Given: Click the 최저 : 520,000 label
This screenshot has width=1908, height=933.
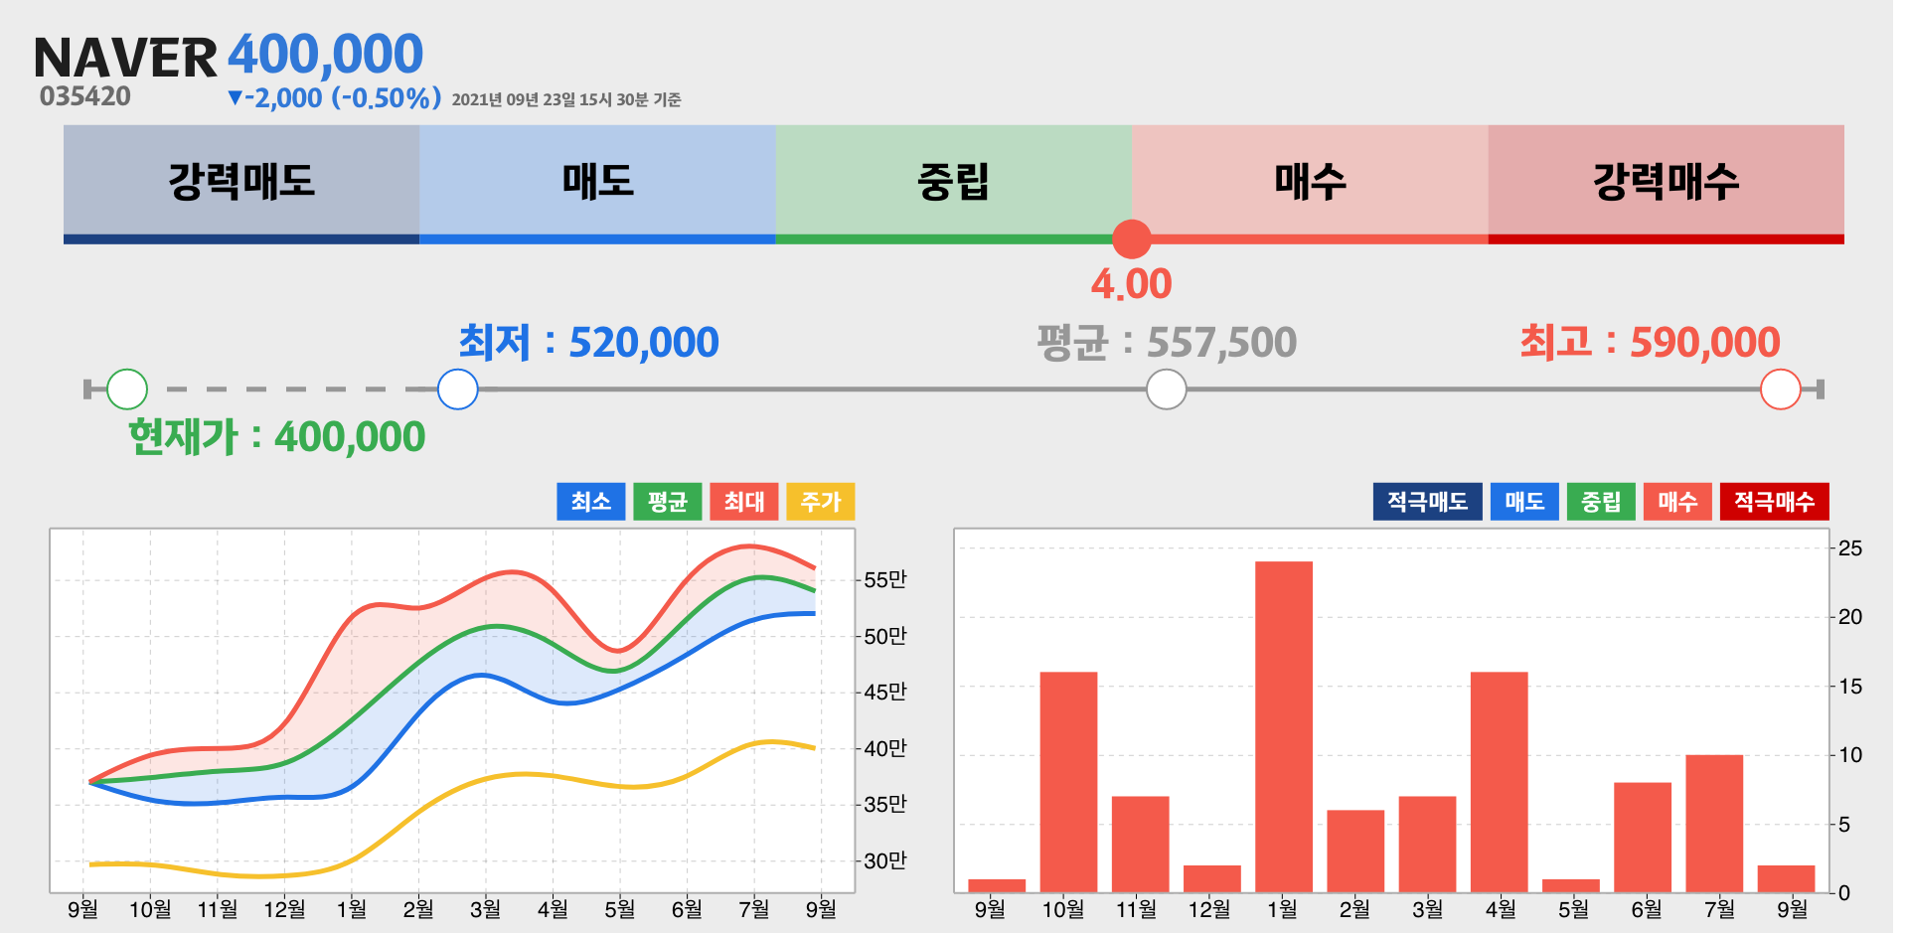Looking at the screenshot, I should (588, 343).
